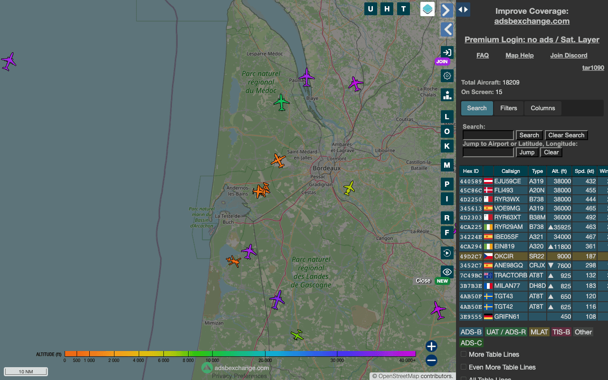Toggle the T map button

click(403, 9)
